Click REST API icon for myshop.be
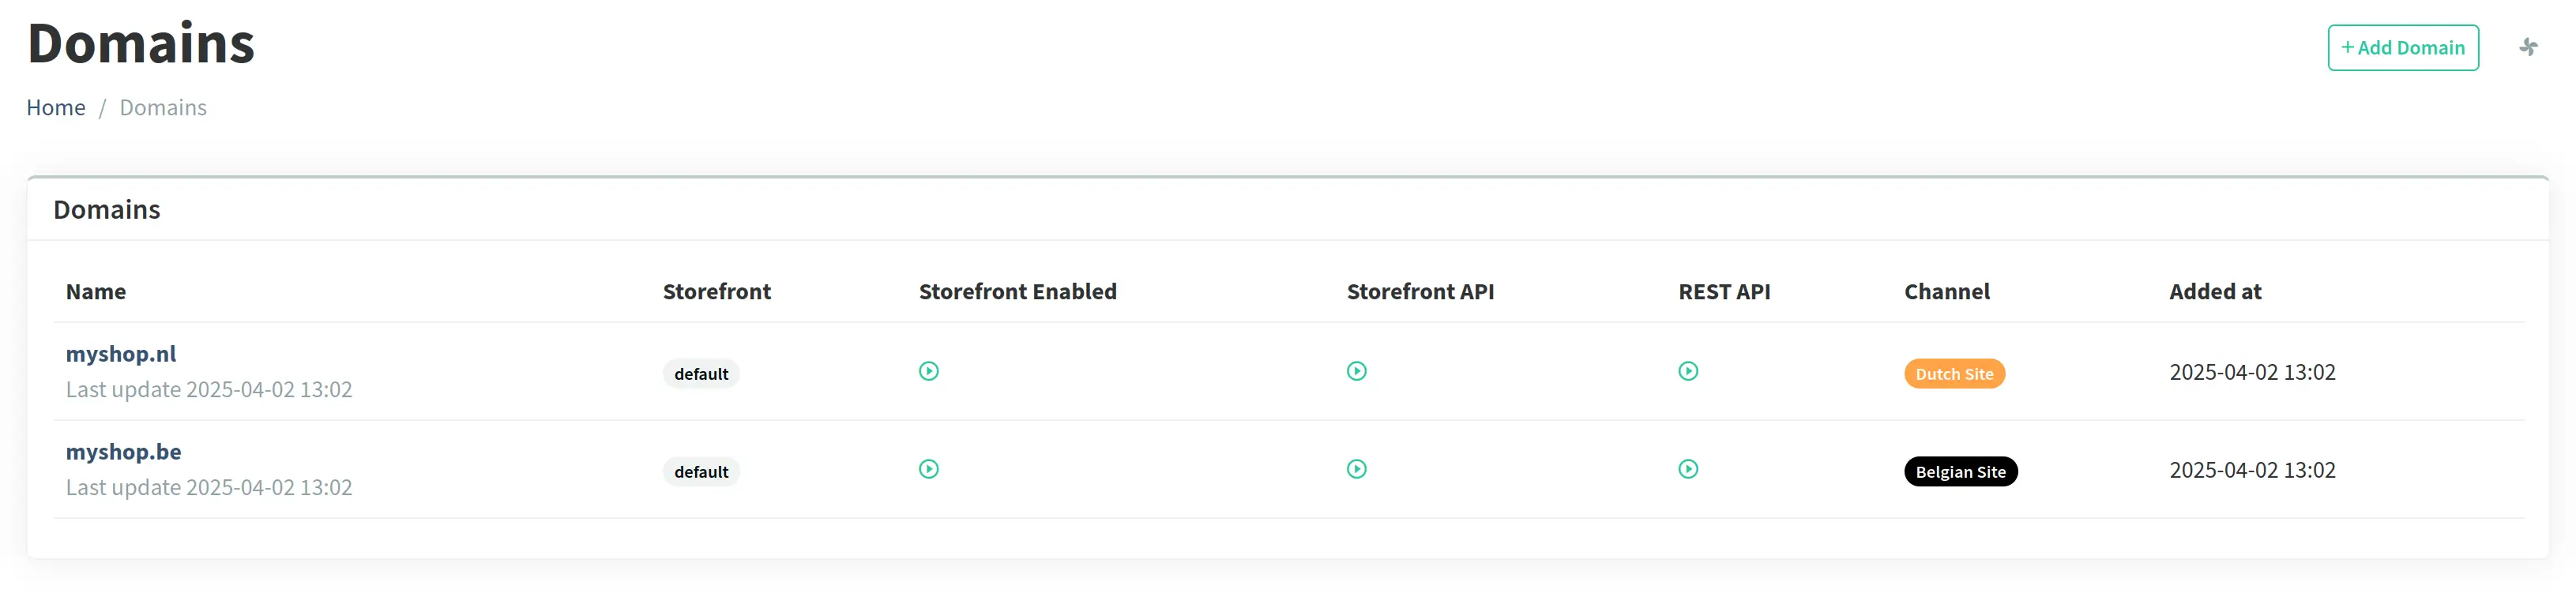This screenshot has height=597, width=2576. (x=1687, y=470)
